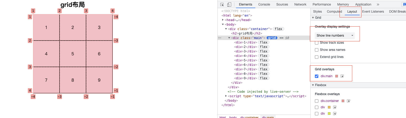Enable Show area names checkbox

pyautogui.click(x=316, y=50)
